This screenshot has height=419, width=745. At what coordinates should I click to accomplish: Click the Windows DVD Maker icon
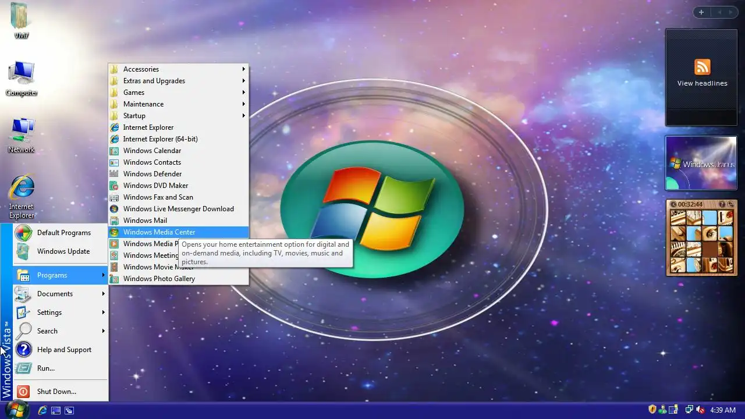114,186
